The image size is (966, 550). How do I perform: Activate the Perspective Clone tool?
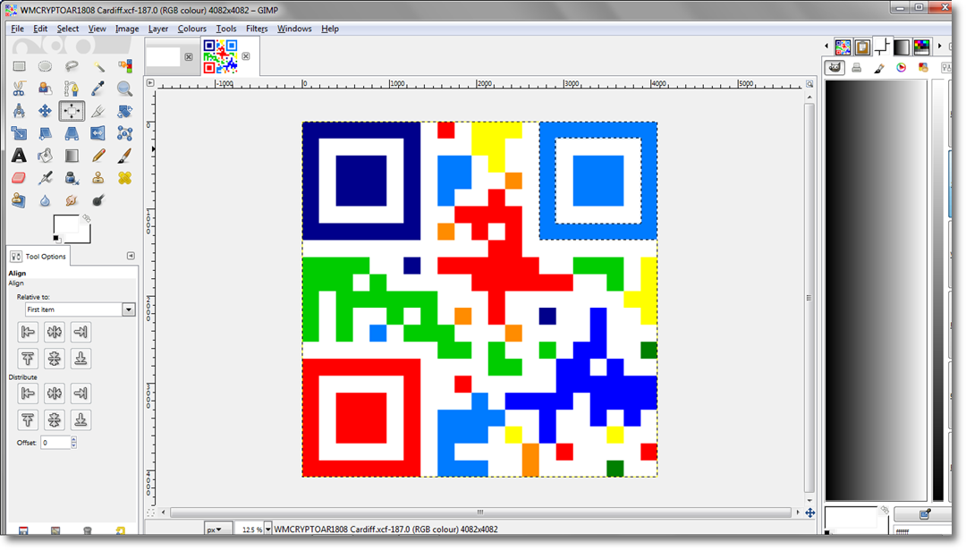coord(19,200)
